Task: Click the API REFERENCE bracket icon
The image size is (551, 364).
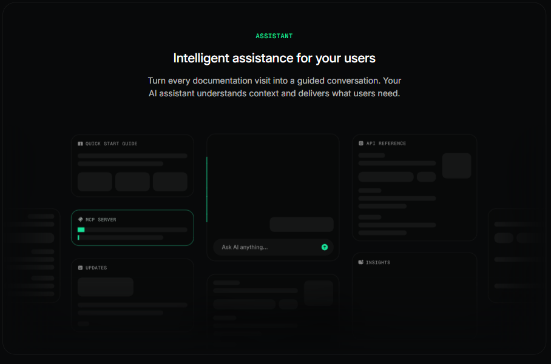Action: 360,144
